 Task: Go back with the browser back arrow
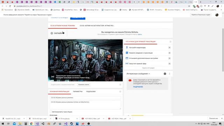(x=2, y=6)
